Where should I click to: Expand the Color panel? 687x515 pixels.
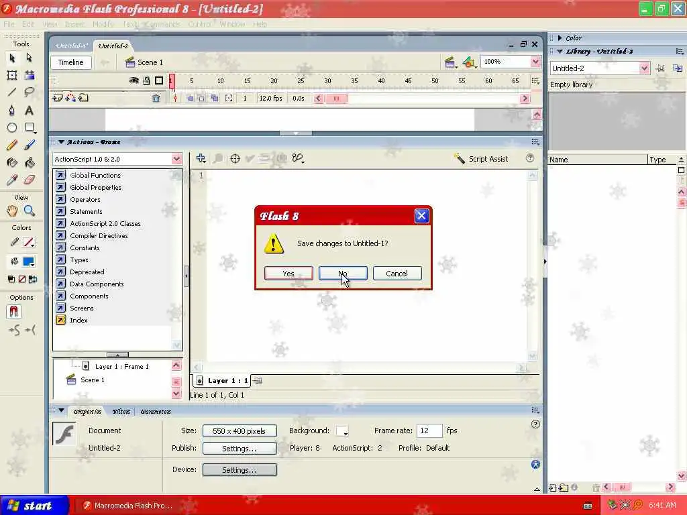[x=560, y=38]
